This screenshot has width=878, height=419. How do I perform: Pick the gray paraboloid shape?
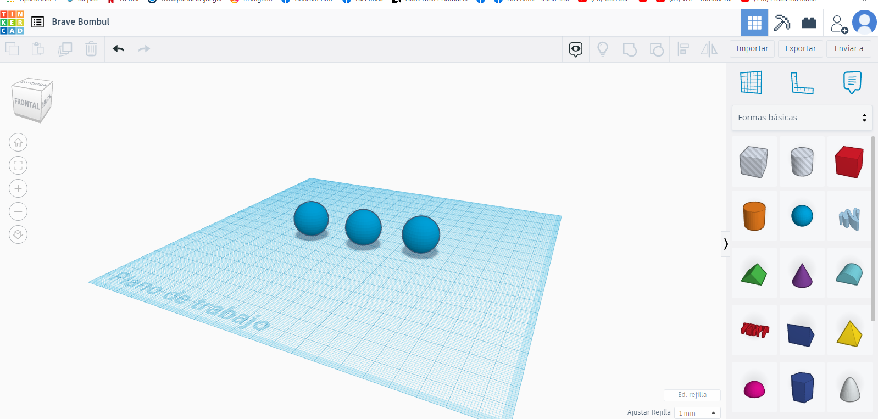coord(849,388)
